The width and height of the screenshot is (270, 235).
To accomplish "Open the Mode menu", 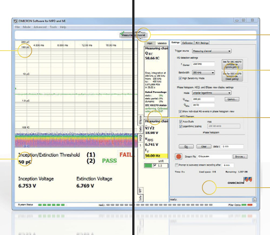I will (x=27, y=27).
